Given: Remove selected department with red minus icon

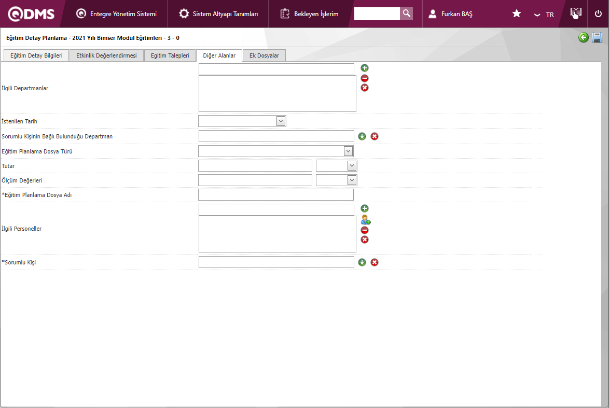Looking at the screenshot, I should (x=365, y=78).
